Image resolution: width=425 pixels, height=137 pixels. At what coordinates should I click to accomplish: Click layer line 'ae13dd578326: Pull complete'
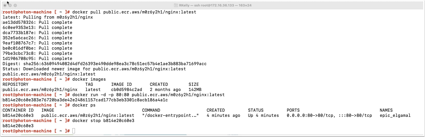[x=37, y=22]
